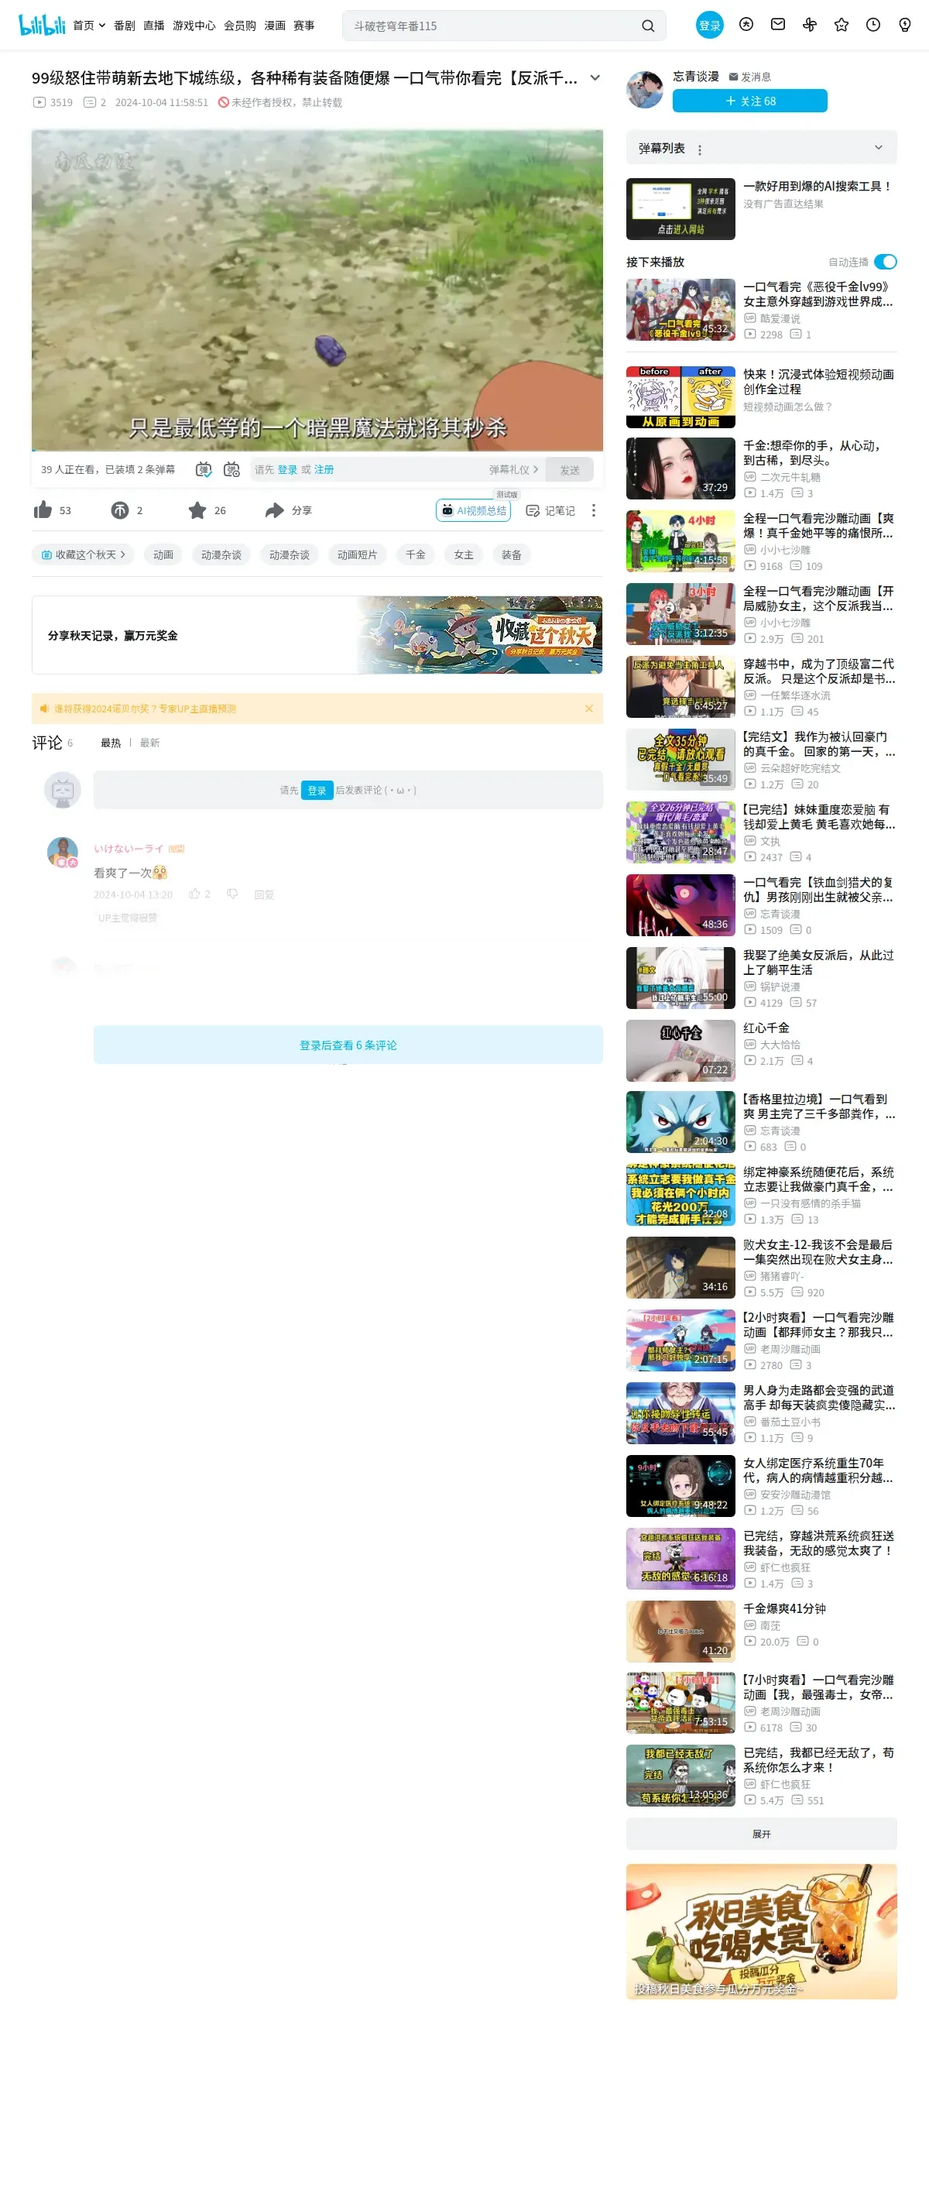The image size is (929, 2193).
Task: Give coins using the coin icon
Action: 120,510
